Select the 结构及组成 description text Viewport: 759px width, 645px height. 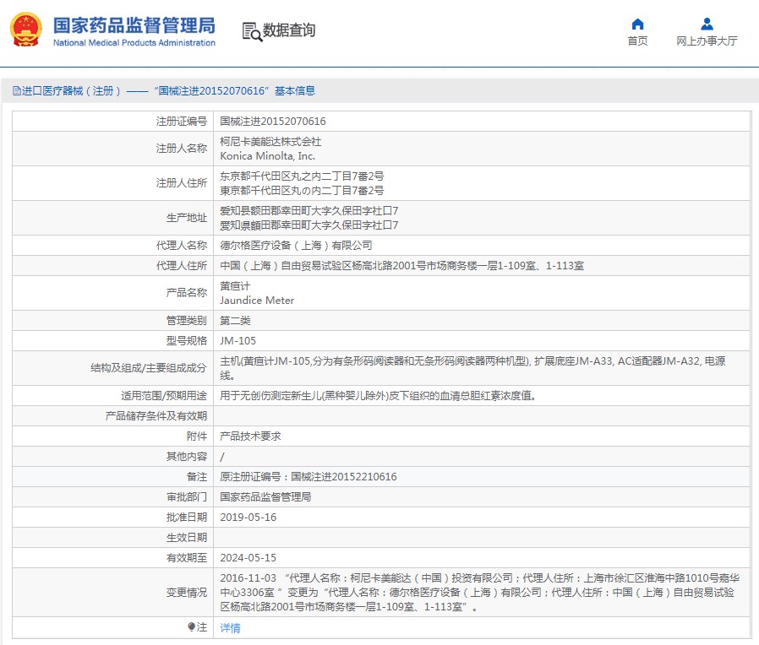pos(472,368)
